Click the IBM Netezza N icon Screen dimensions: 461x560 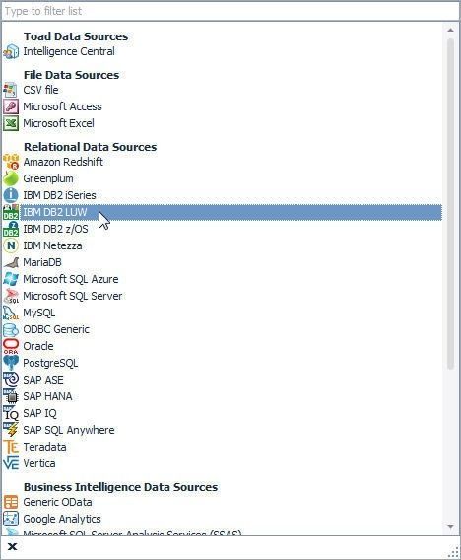click(11, 245)
